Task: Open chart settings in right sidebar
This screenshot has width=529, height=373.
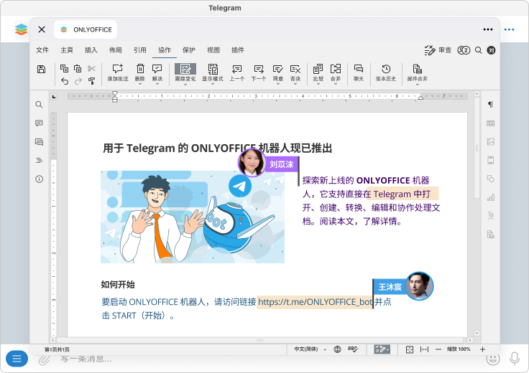Action: [x=490, y=197]
